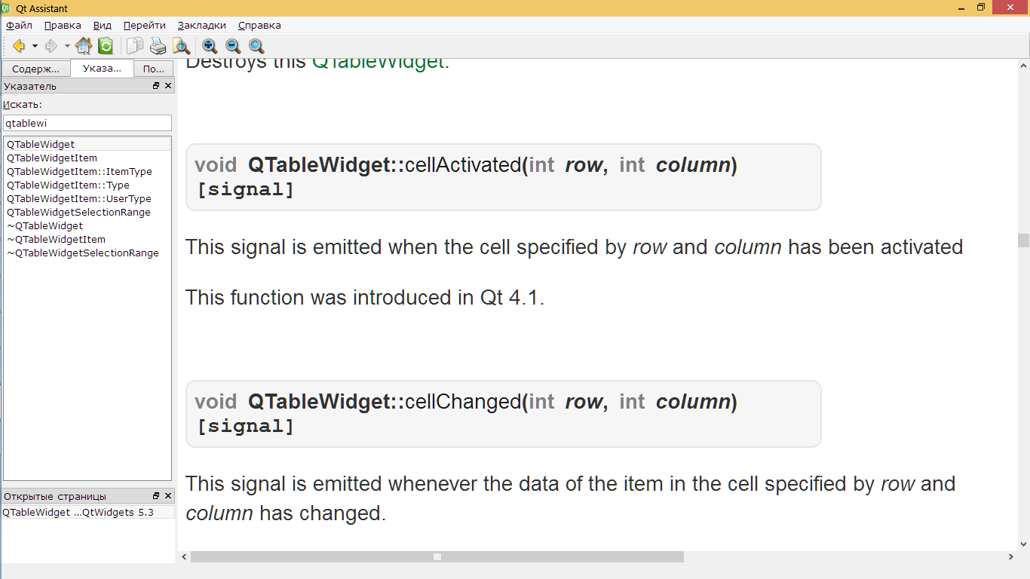This screenshot has width=1030, height=579.
Task: Zoom in using the plus magnifier
Action: pyautogui.click(x=210, y=46)
